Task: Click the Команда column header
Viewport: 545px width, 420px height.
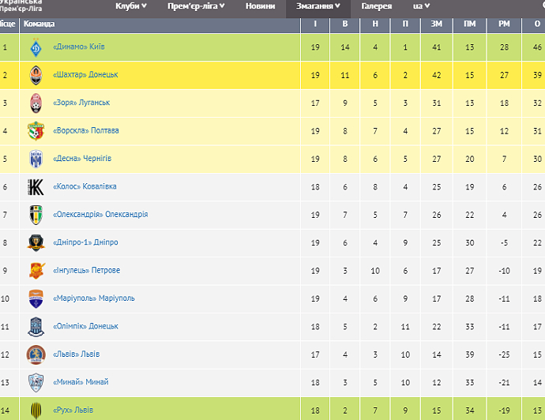Action: coord(39,24)
